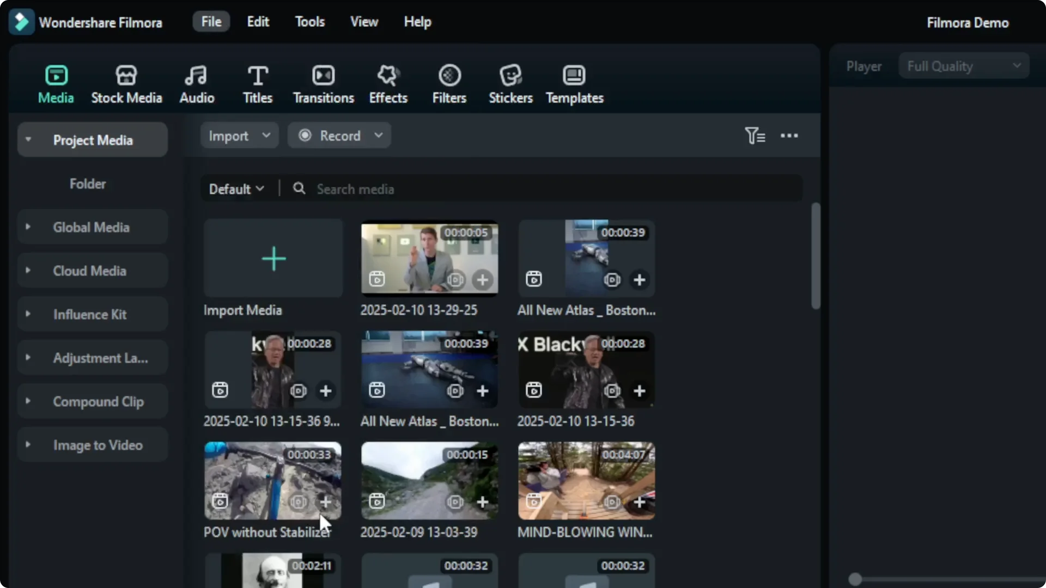The image size is (1046, 588).
Task: Browse the Effects library
Action: (x=388, y=83)
